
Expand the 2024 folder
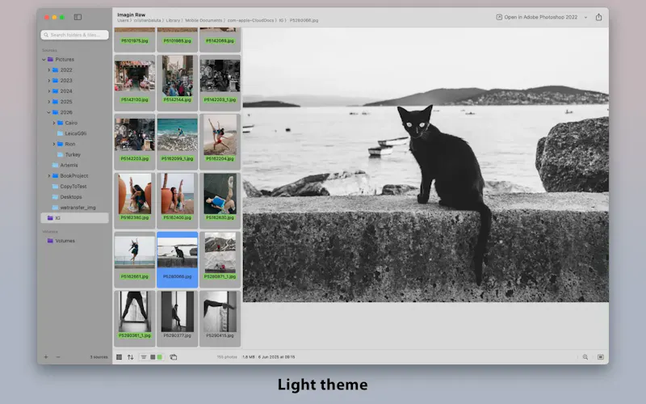[48, 91]
